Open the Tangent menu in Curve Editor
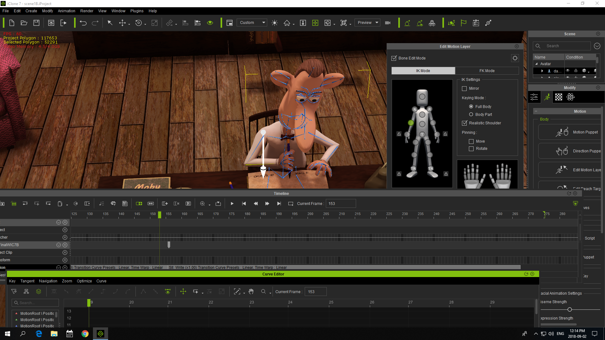Viewport: 605px width, 340px height. [27, 281]
